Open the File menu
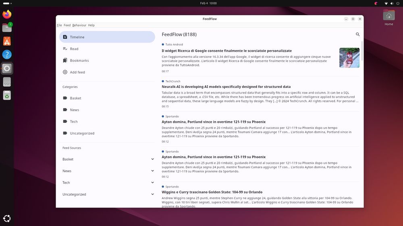The height and width of the screenshot is (226, 403). [x=59, y=25]
